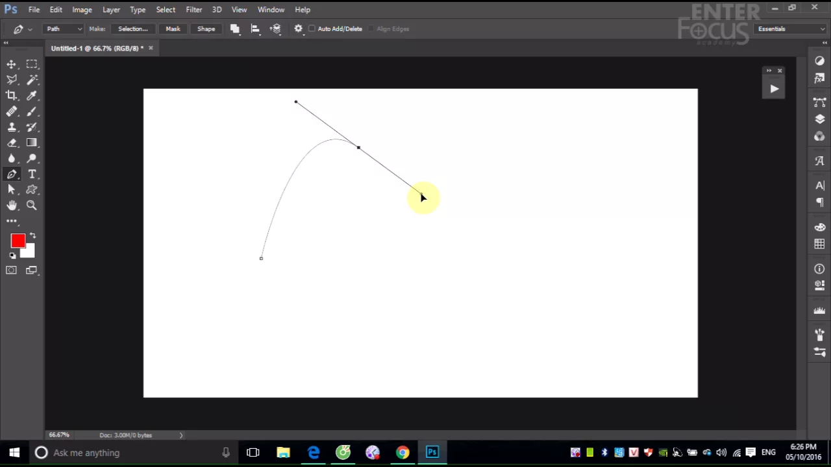Select the Eyedropper tool
831x467 pixels.
coord(32,95)
